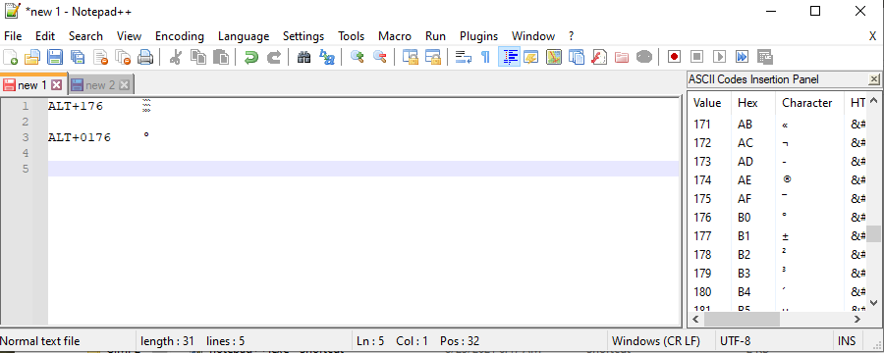Close all documents from the toolbar

[x=123, y=57]
